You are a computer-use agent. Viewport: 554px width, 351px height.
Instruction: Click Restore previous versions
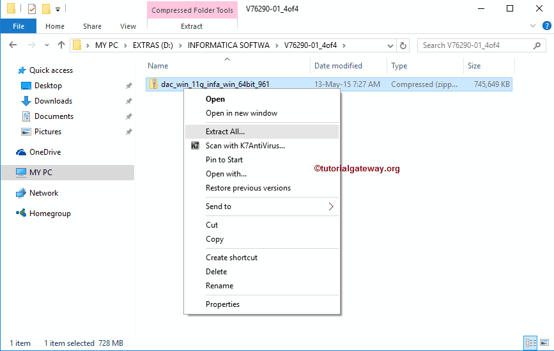[261, 188]
